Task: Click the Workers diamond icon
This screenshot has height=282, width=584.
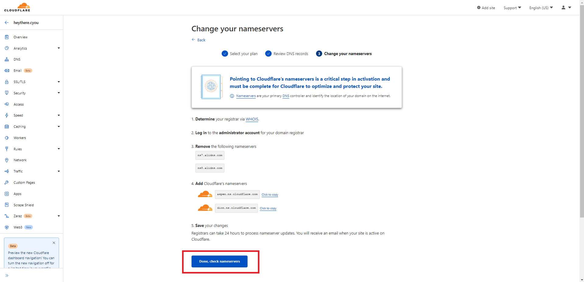Action: click(7, 138)
